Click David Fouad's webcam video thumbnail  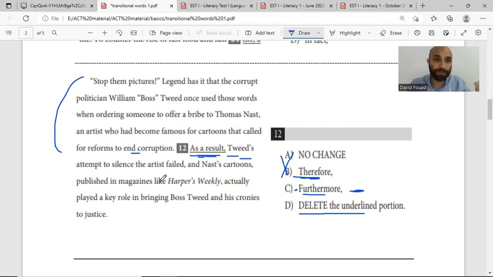click(x=439, y=69)
